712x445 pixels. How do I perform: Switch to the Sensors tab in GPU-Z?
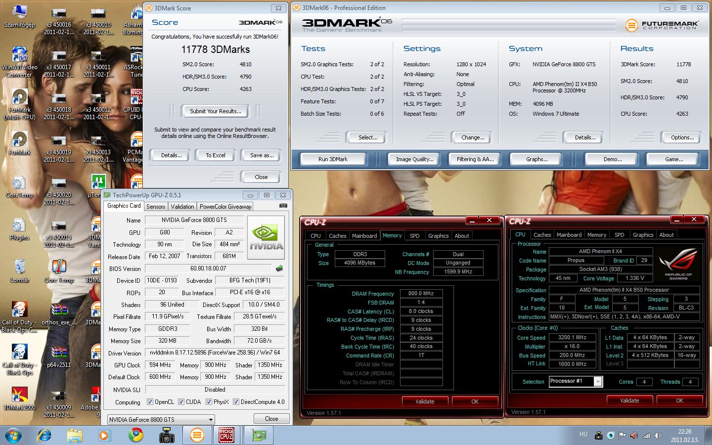coord(156,207)
